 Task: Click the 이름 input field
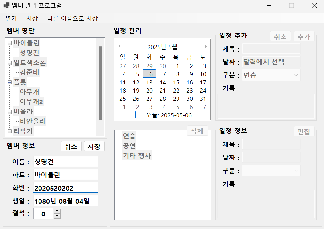click(x=66, y=161)
